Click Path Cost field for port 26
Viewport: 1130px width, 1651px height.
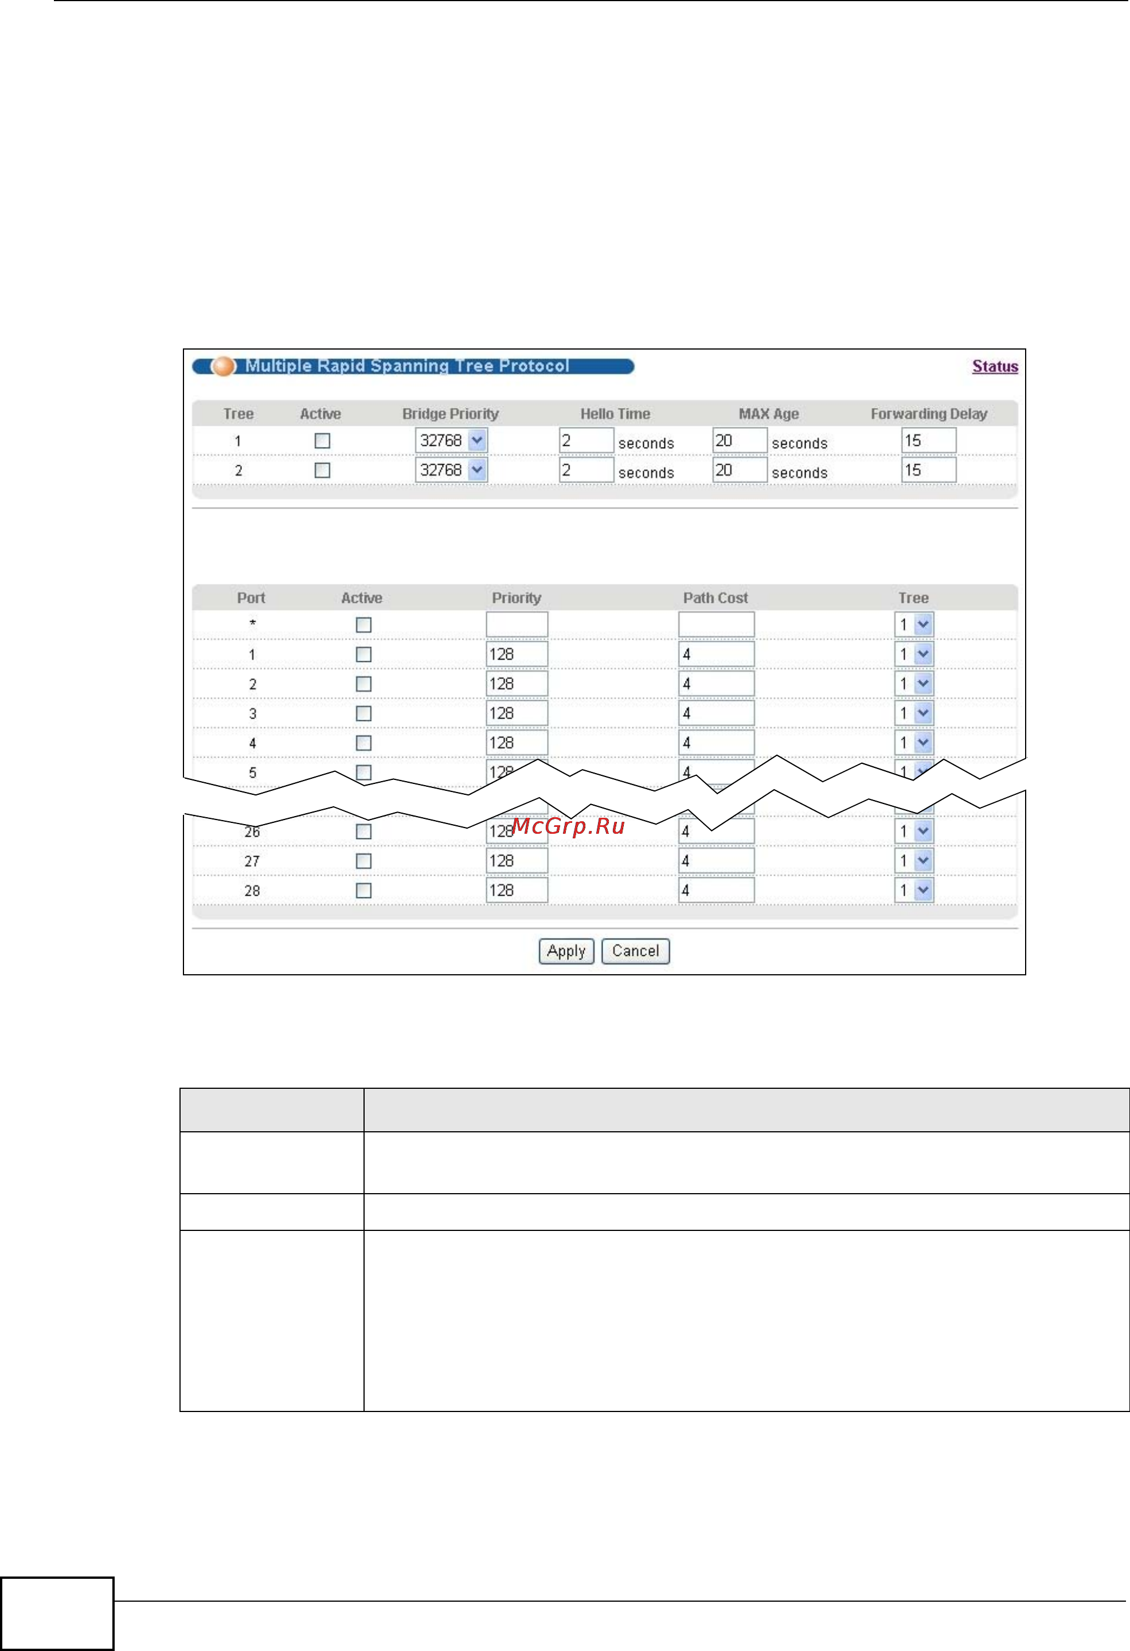[x=717, y=831]
